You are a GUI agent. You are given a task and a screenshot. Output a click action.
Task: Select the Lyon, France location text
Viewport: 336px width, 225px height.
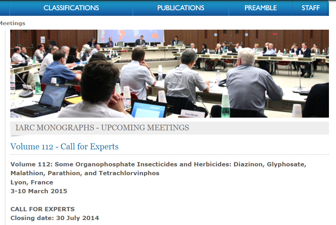coord(31,182)
